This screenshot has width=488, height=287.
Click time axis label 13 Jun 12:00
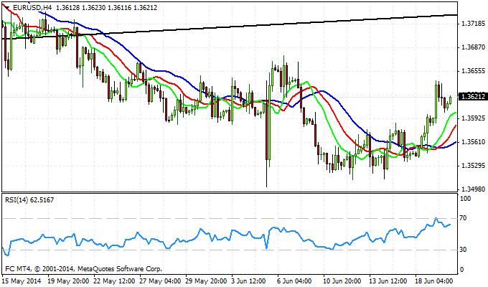[x=388, y=281]
